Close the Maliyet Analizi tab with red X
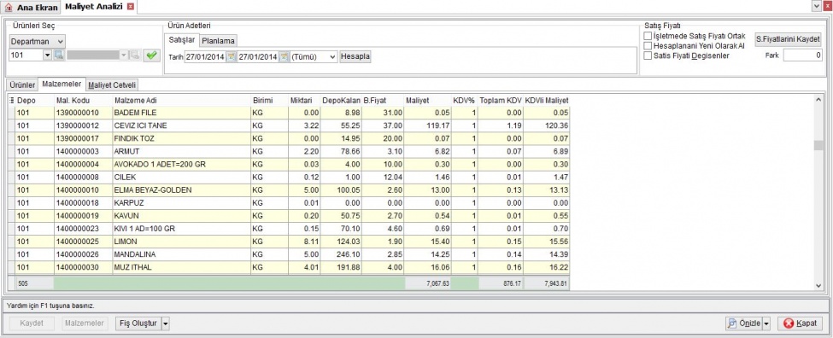Viewport: 833px width, 338px height. pos(131,6)
